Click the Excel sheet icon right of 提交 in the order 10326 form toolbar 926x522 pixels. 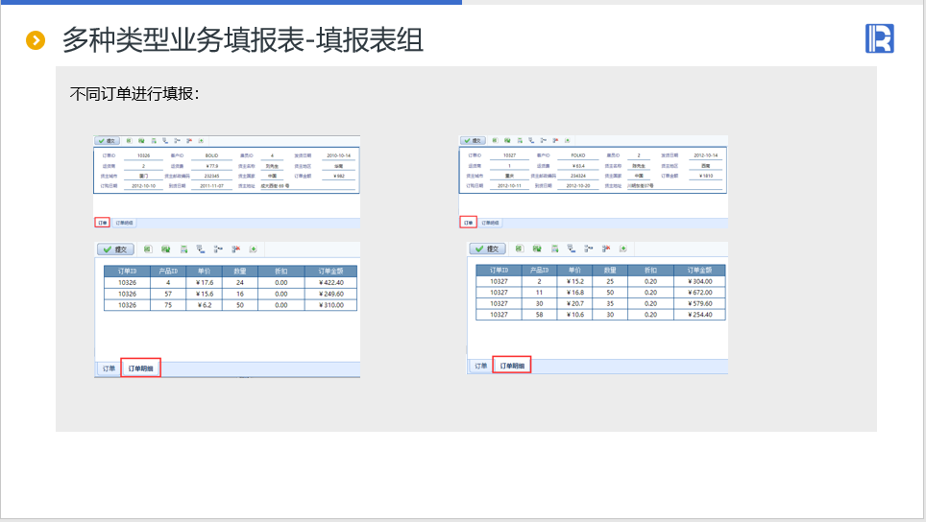click(x=130, y=141)
